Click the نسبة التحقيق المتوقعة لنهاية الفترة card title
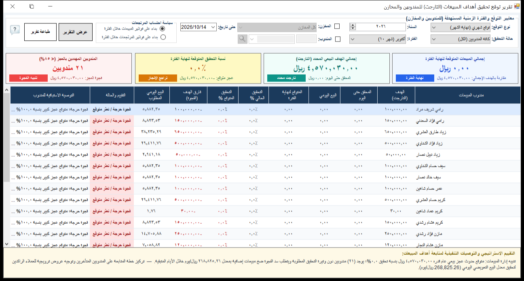Viewport: 524px width, 281px height. pos(198,59)
